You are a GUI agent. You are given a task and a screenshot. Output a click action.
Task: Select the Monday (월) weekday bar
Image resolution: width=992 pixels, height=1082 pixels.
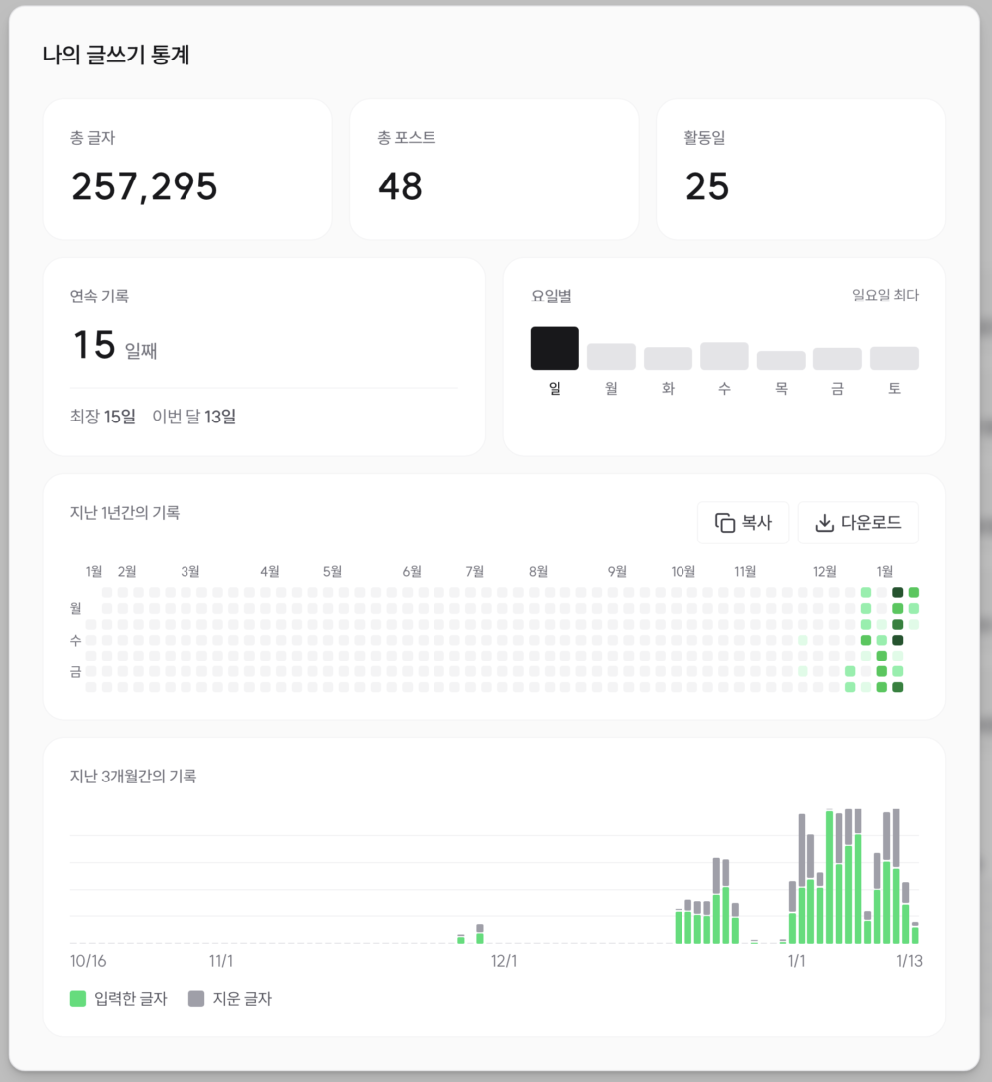[611, 357]
